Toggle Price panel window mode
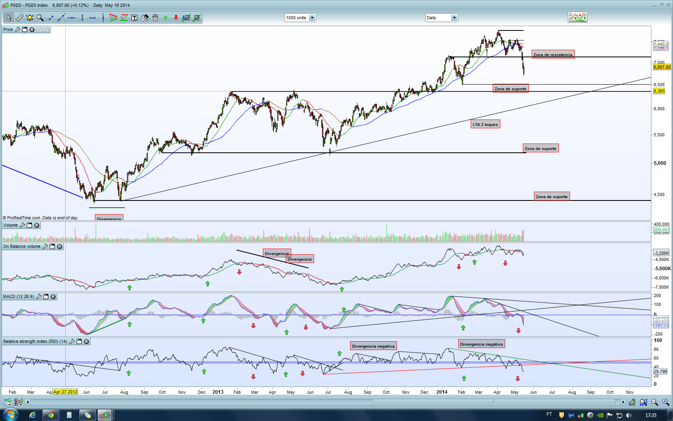Viewport: 673px width, 421px height. (x=25, y=29)
